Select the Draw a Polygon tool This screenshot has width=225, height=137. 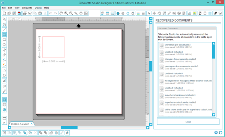4,75
